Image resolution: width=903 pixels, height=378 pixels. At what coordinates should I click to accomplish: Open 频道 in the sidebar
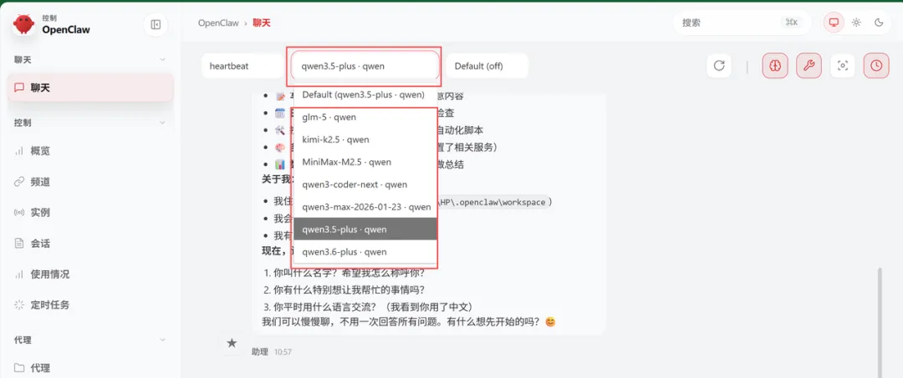[90, 182]
